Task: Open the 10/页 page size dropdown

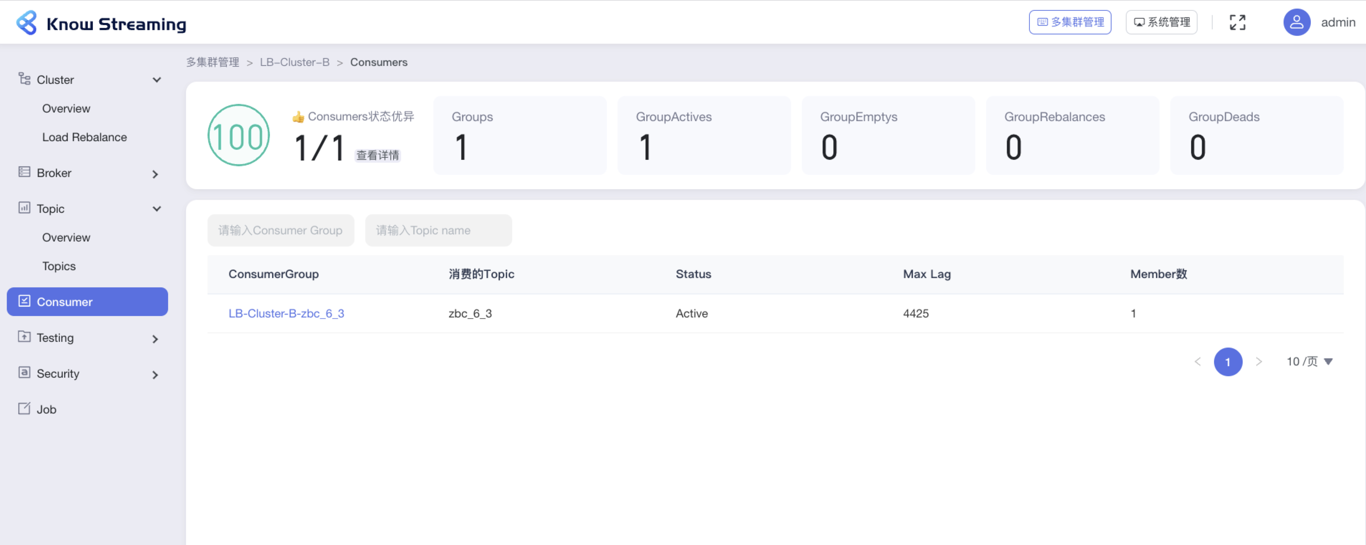Action: click(1309, 362)
